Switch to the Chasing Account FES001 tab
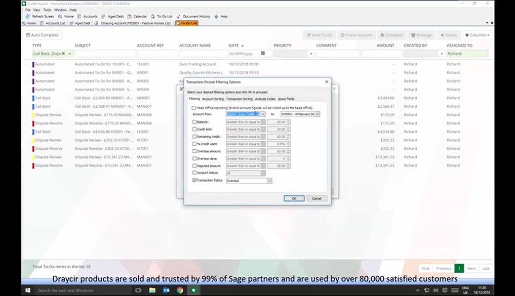Screen dimensions: 515x296 133,23
